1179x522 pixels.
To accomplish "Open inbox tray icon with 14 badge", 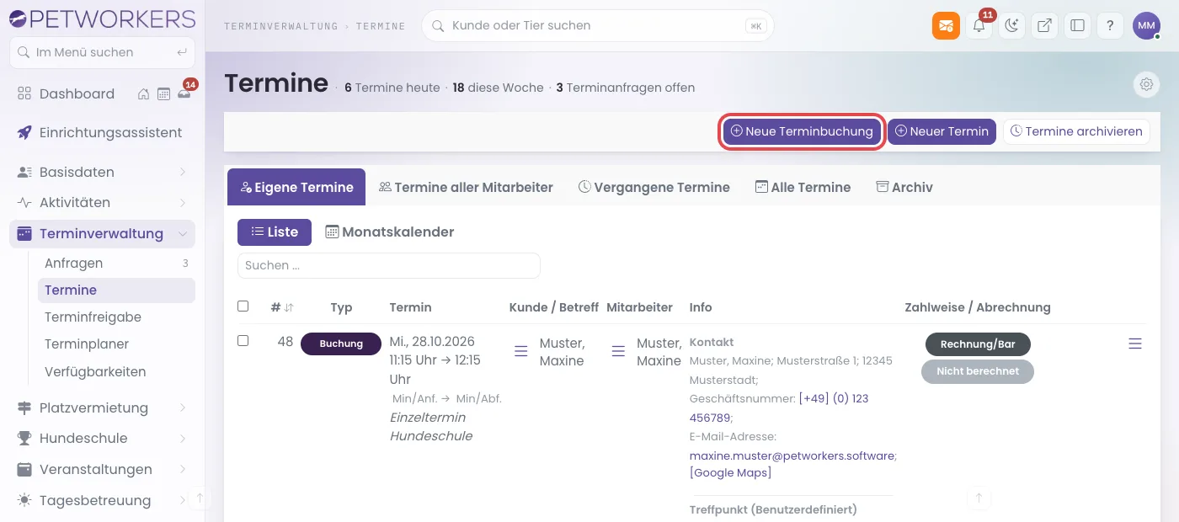I will [184, 94].
